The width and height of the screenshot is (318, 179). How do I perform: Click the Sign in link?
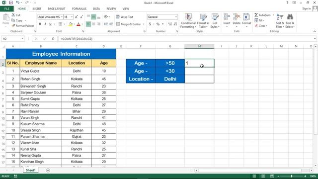click(306, 8)
